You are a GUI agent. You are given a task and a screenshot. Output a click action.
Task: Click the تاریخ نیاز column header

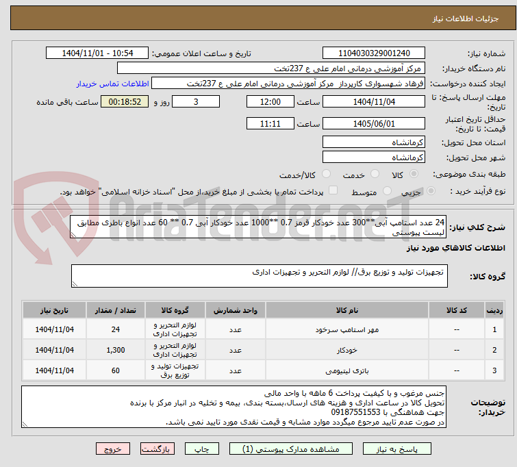click(x=54, y=310)
